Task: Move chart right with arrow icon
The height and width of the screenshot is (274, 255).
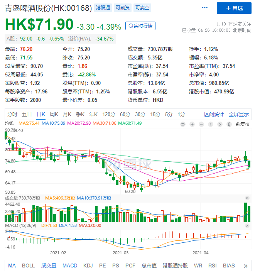Action: pos(220,124)
